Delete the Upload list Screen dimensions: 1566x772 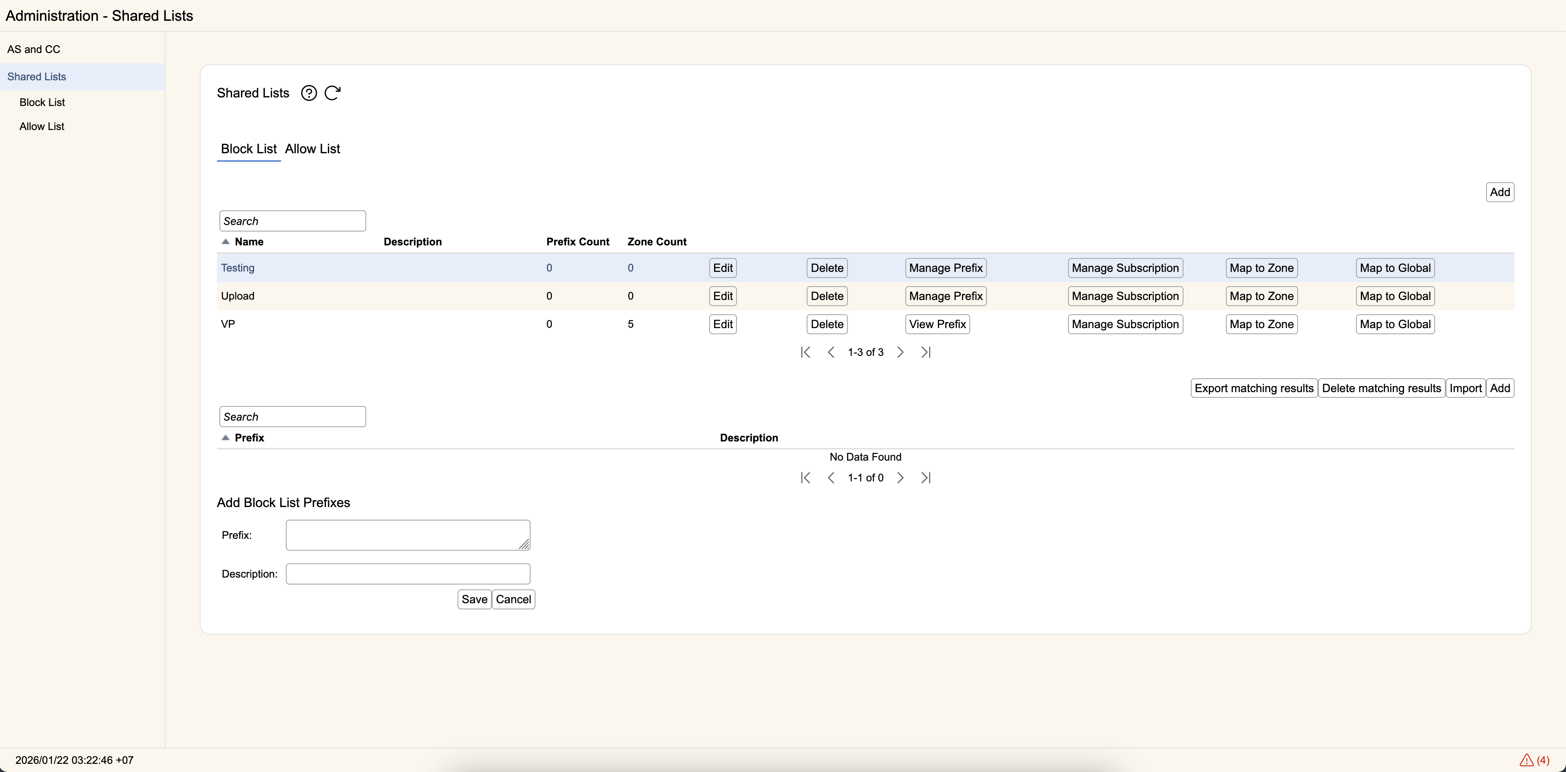point(827,296)
